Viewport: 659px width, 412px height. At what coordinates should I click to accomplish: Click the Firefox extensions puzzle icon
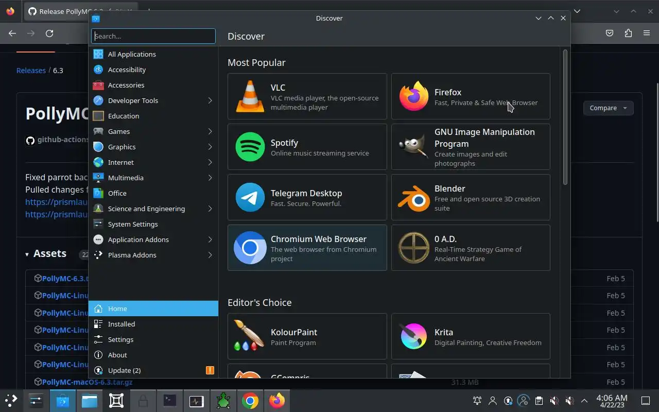tap(628, 33)
